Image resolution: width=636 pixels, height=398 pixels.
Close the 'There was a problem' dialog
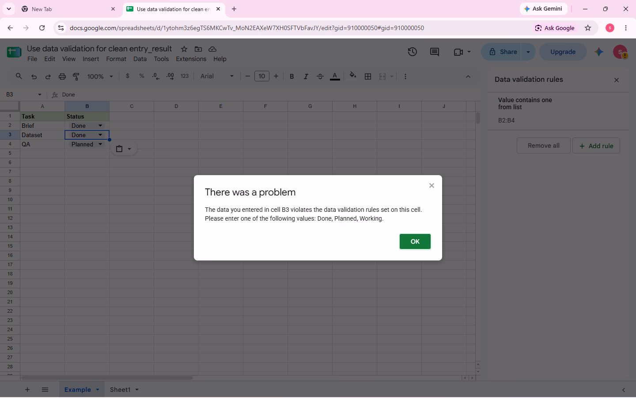coord(432,186)
